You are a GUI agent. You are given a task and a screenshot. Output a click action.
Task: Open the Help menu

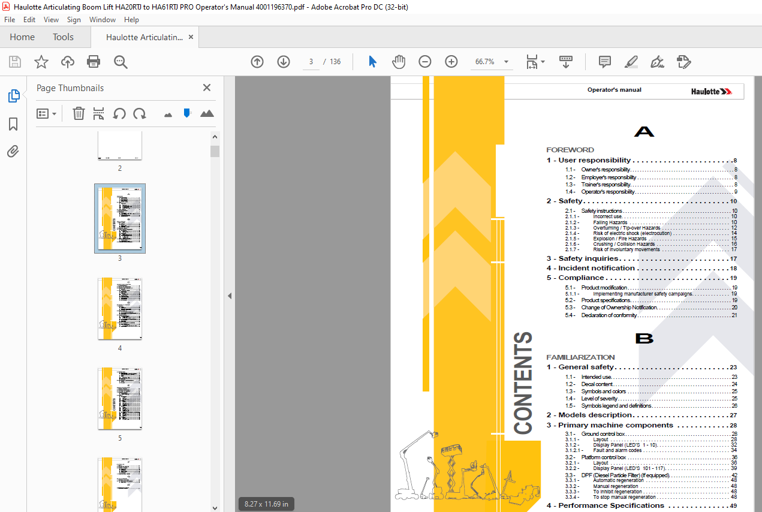[131, 20]
